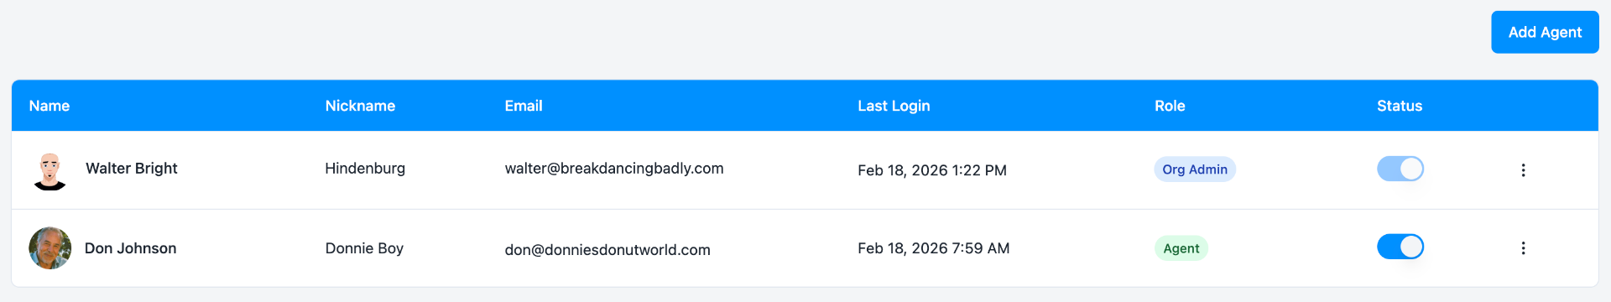Click the Status column header
The height and width of the screenshot is (302, 1611).
pos(1400,106)
